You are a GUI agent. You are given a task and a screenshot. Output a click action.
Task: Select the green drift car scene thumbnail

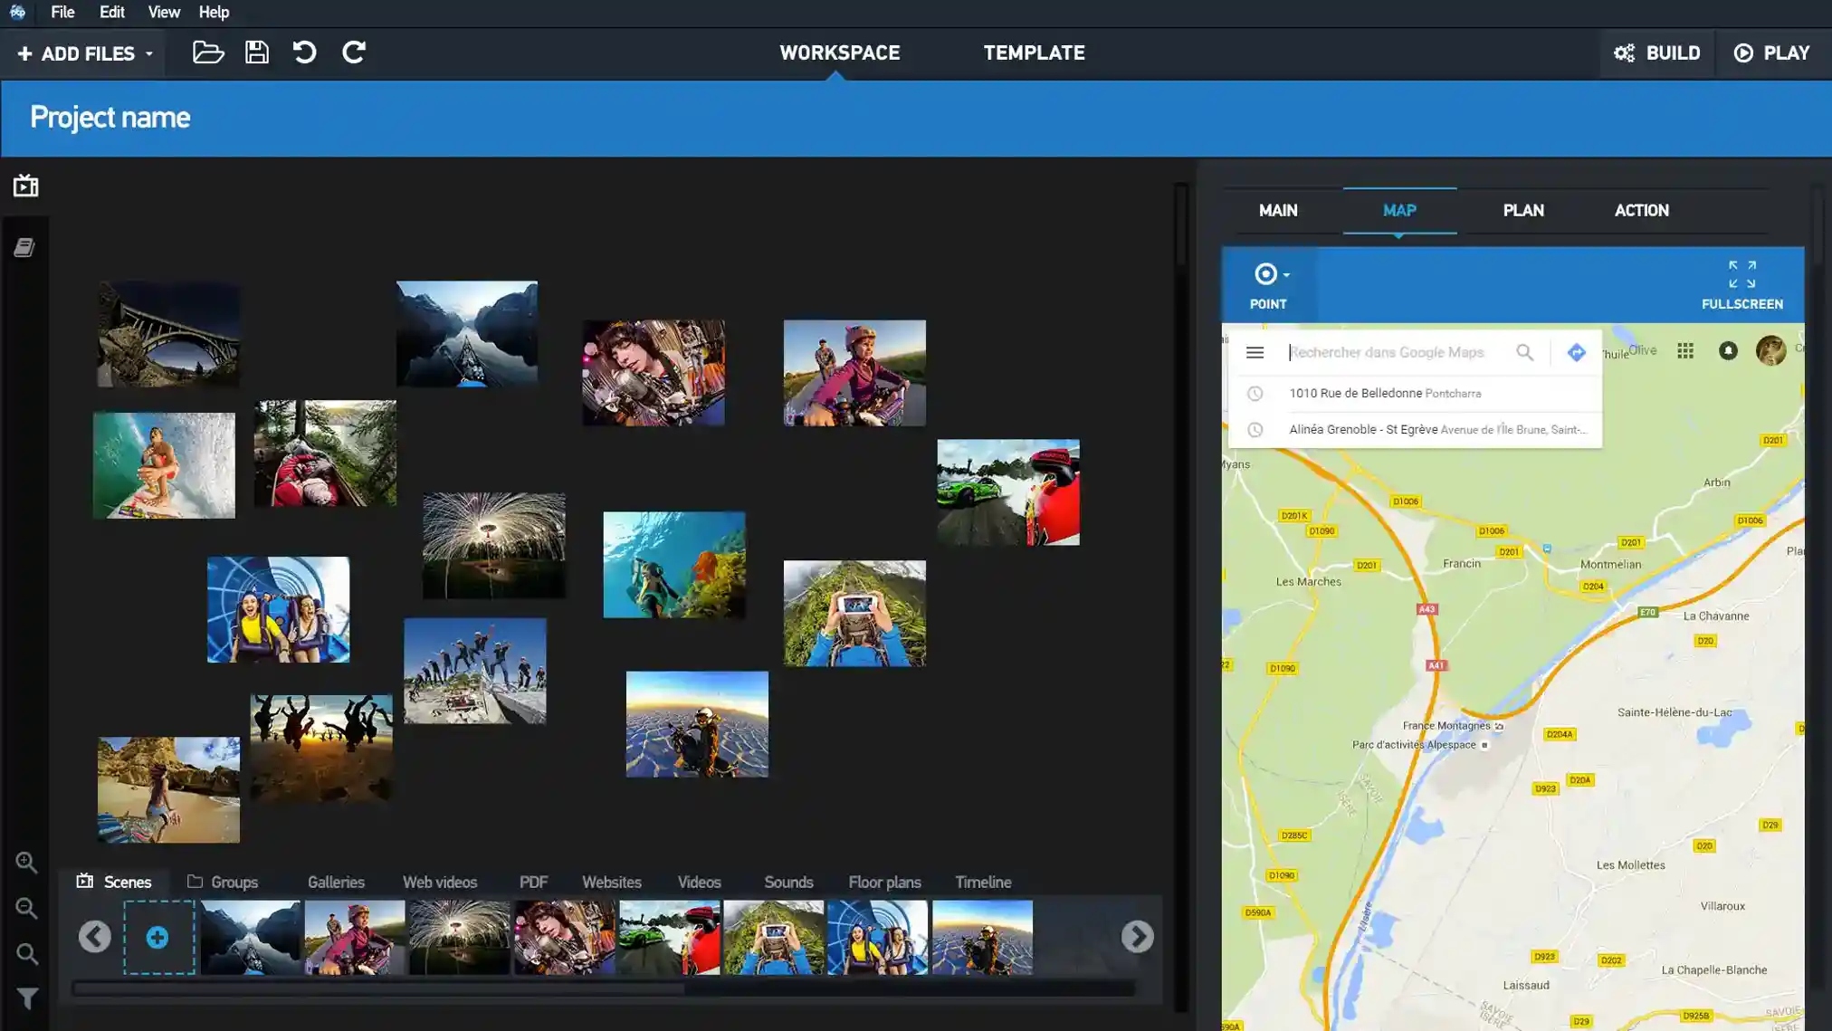tap(1007, 492)
